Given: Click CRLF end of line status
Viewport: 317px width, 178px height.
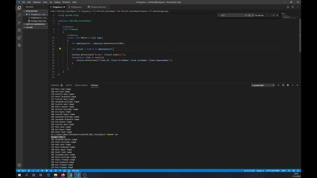Looking at the screenshot, I should (x=283, y=171).
